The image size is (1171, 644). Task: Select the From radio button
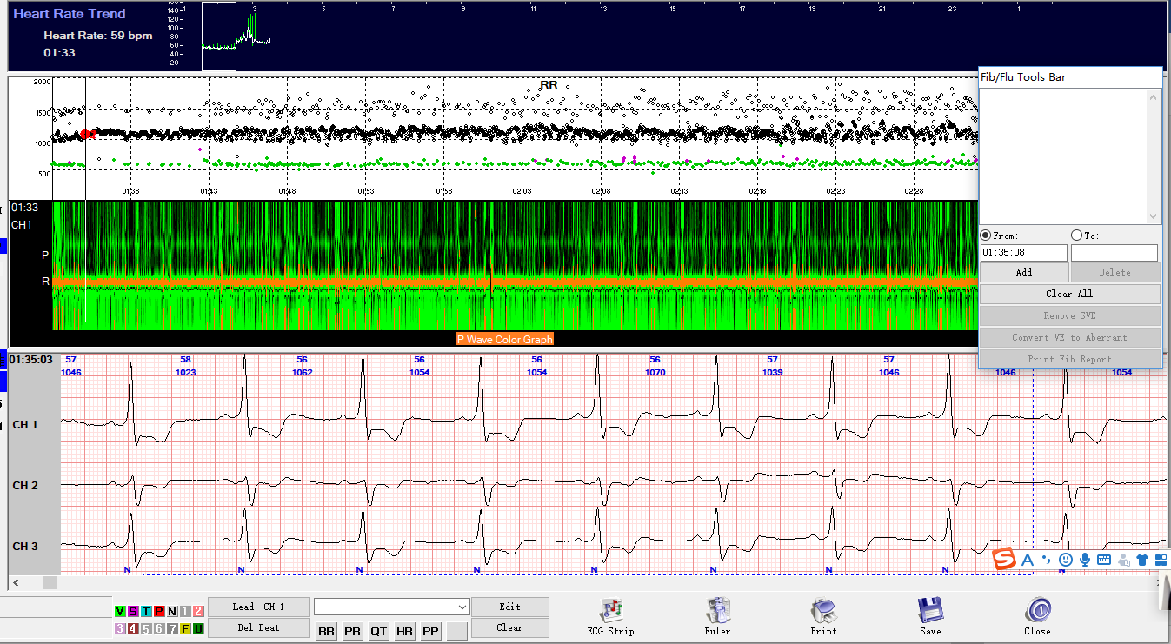point(986,236)
